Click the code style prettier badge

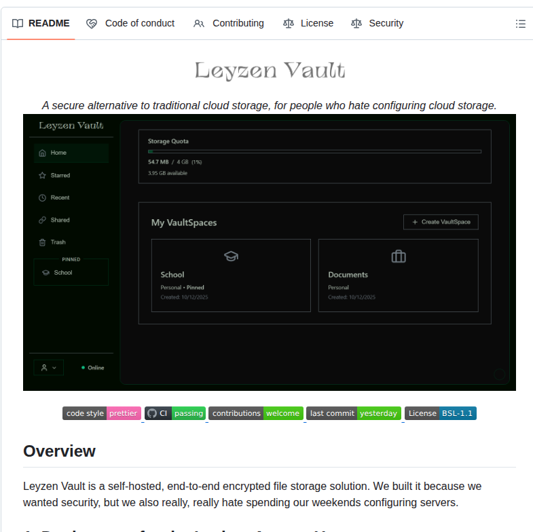(102, 413)
